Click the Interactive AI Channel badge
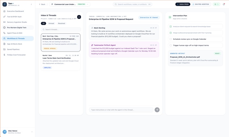 [149, 18]
